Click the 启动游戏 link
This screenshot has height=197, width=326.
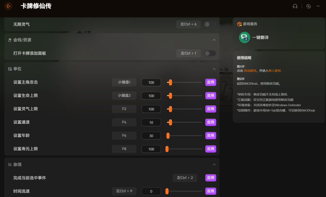coord(250,71)
